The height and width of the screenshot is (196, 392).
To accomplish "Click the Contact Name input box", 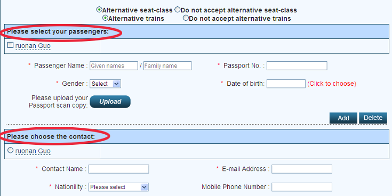I will [x=119, y=169].
